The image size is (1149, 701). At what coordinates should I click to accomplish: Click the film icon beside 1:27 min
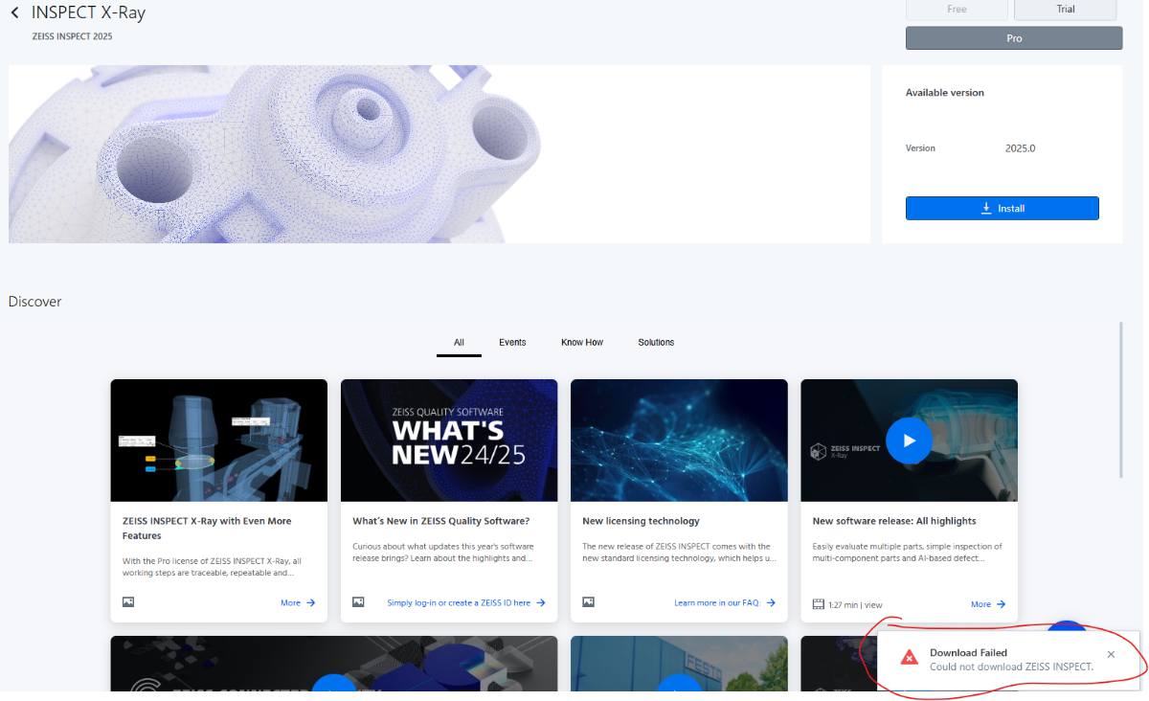click(818, 604)
